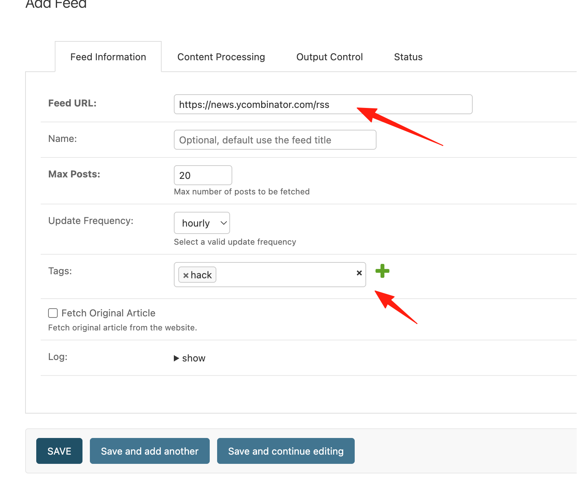
Task: Click Save and add another button
Action: coord(150,451)
